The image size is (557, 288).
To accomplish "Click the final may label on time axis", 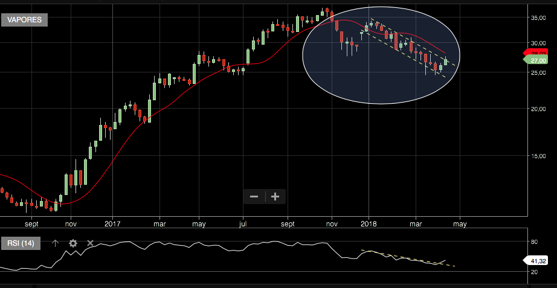I will pyautogui.click(x=460, y=222).
